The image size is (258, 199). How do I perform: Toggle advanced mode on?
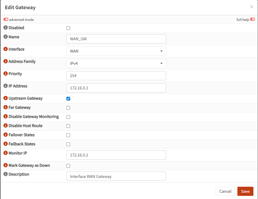6,19
